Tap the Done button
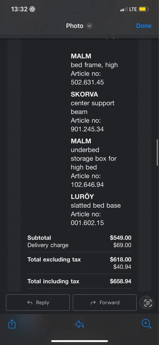The width and height of the screenshot is (159, 345). click(x=144, y=26)
